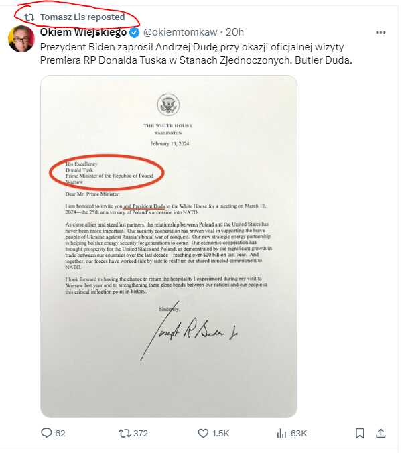This screenshot has width=402, height=453.
Task: Click the 1.5K likes count
Action: 220,434
